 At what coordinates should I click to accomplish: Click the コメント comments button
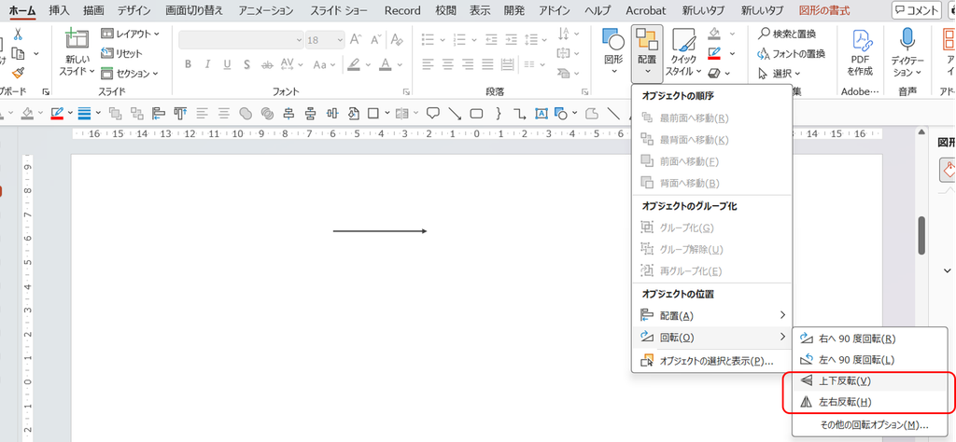tap(917, 10)
